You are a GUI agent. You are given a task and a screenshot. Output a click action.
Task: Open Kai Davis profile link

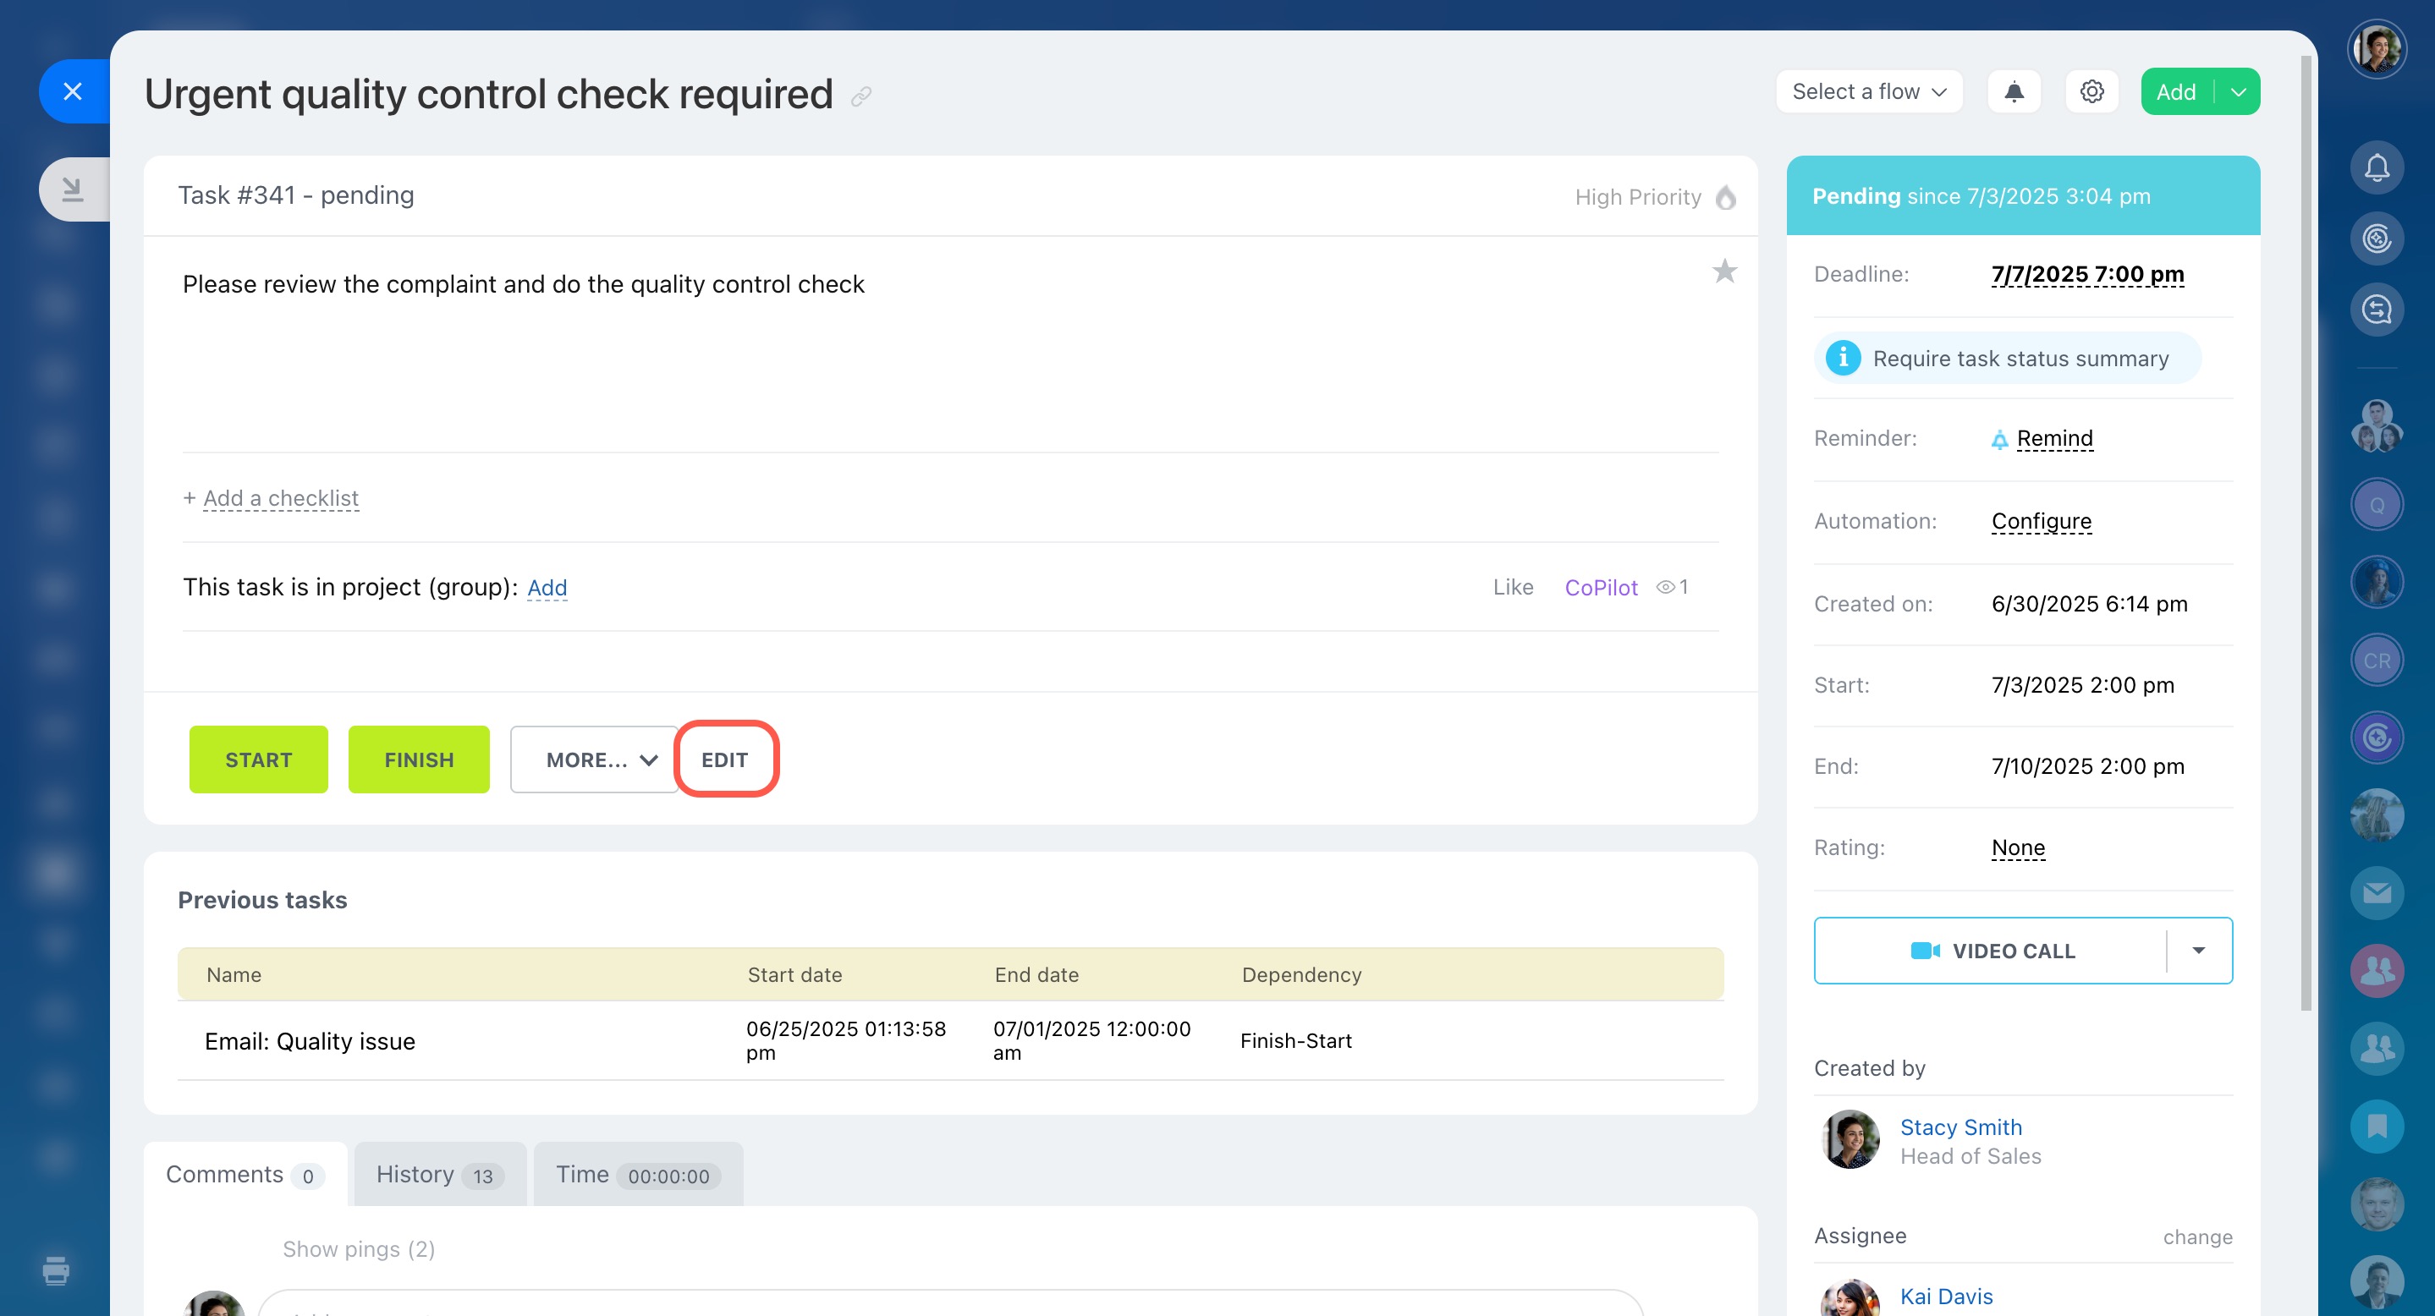tap(1945, 1297)
